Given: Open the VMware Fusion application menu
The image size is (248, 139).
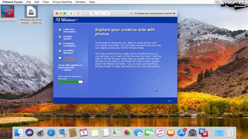Looking at the screenshot, I should point(13,2).
